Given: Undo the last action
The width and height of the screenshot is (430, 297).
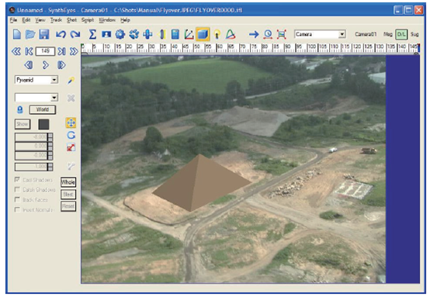Looking at the screenshot, I should (61, 35).
